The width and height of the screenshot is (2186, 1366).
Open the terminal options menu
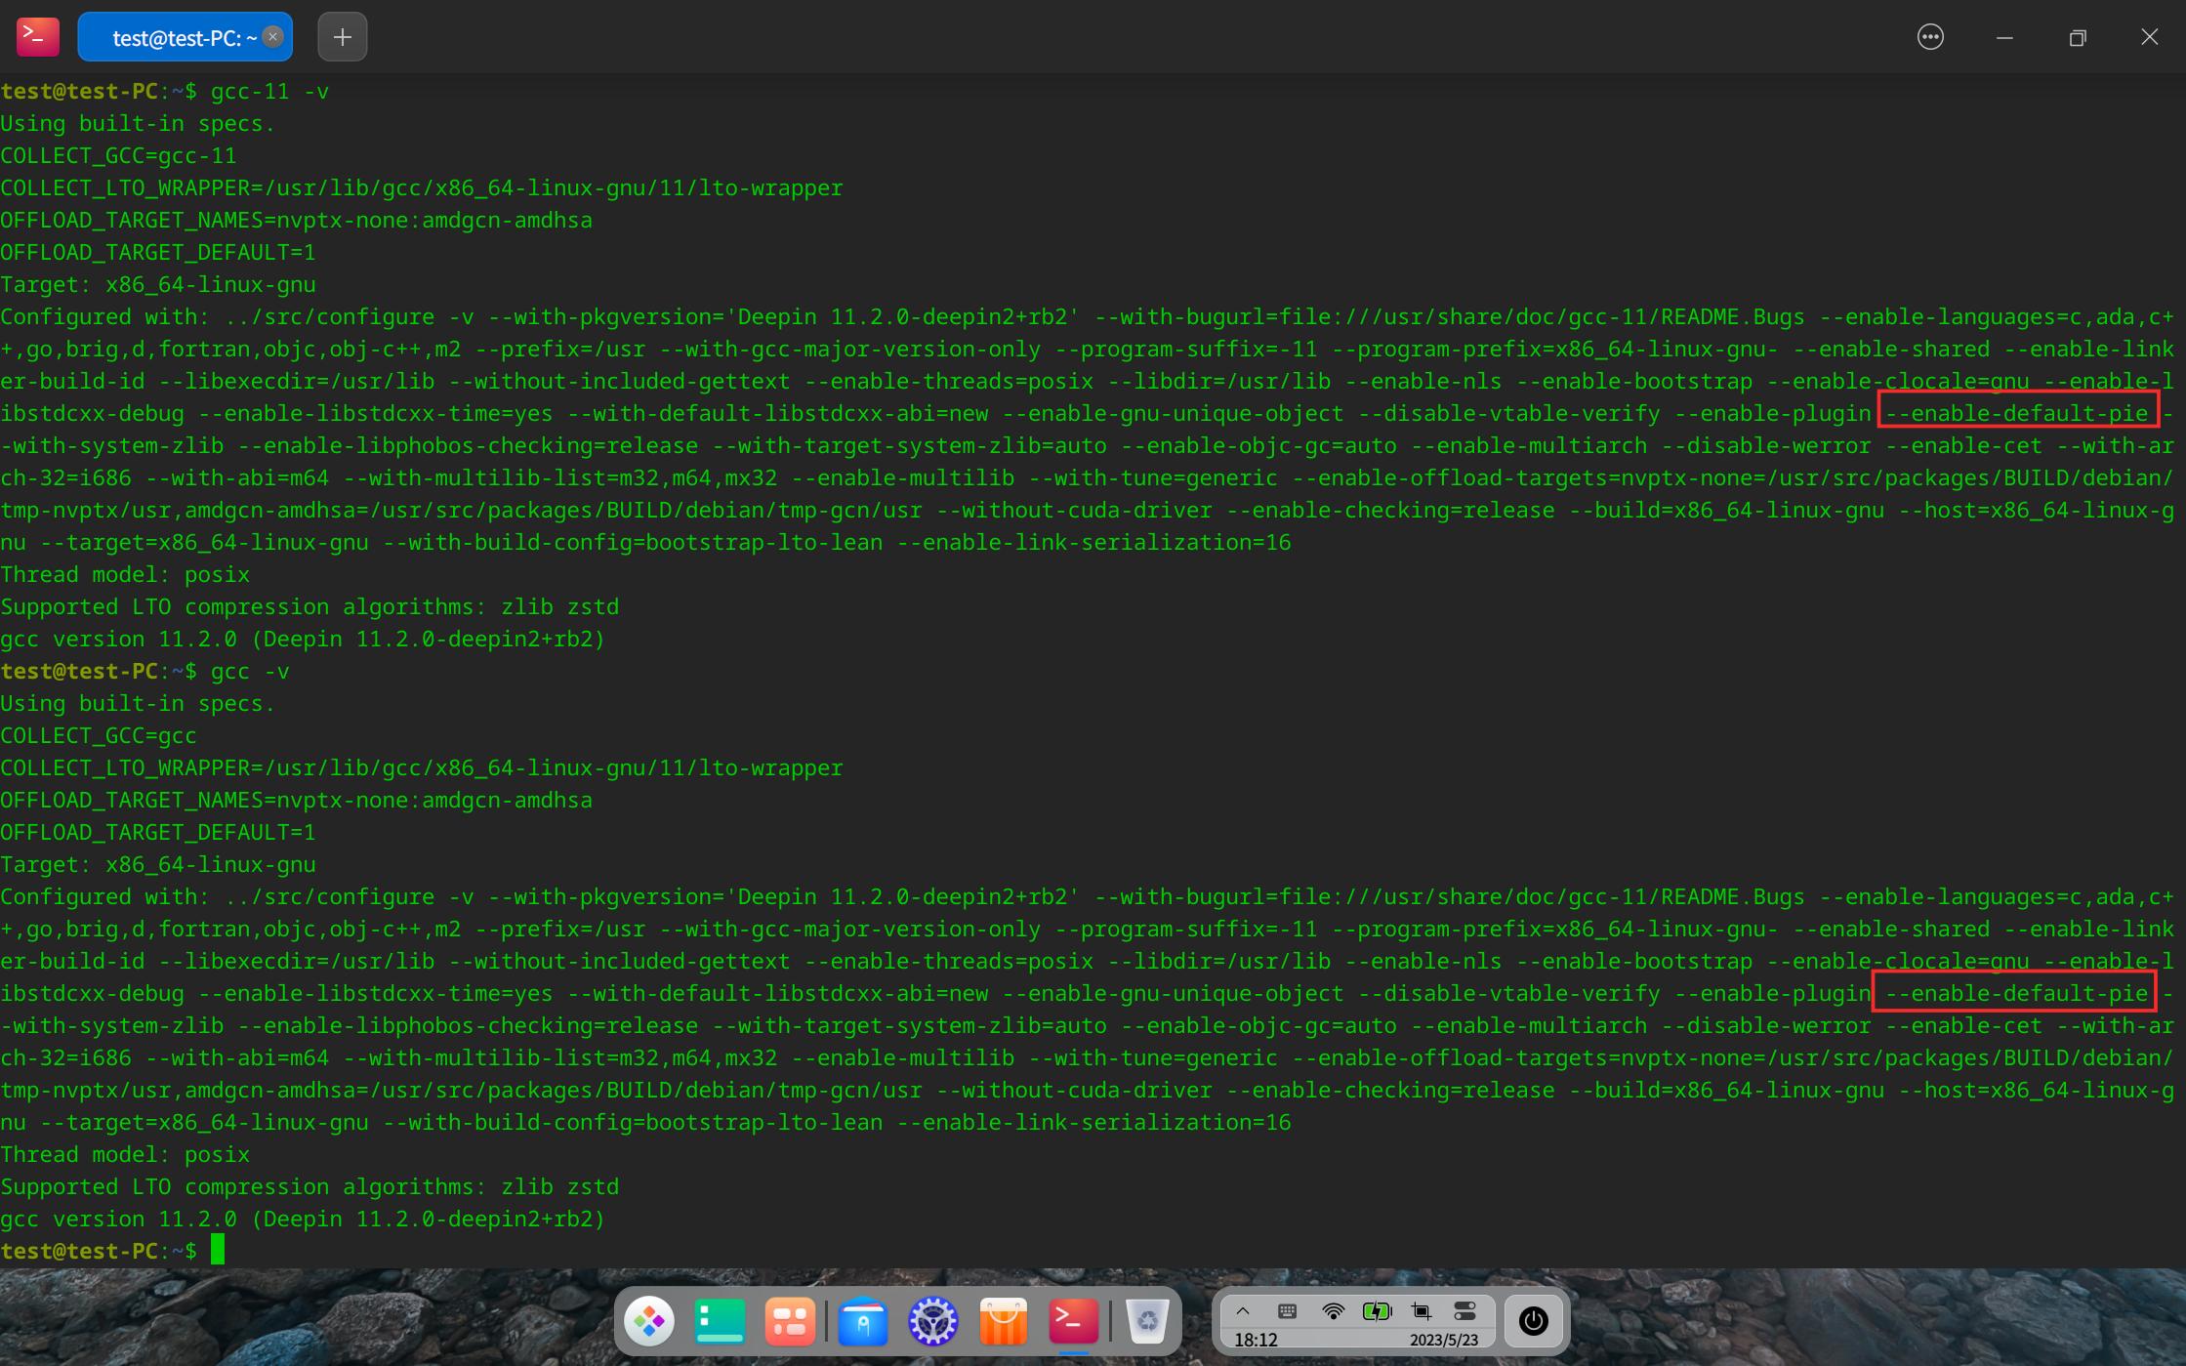pos(1931,36)
